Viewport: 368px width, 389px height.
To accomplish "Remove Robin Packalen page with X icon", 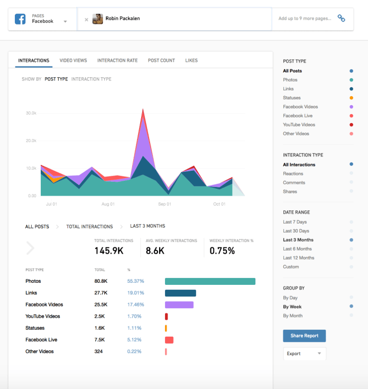I will click(86, 19).
